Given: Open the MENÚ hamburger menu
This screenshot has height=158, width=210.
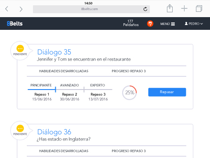Looking at the screenshot, I should click(x=167, y=24).
